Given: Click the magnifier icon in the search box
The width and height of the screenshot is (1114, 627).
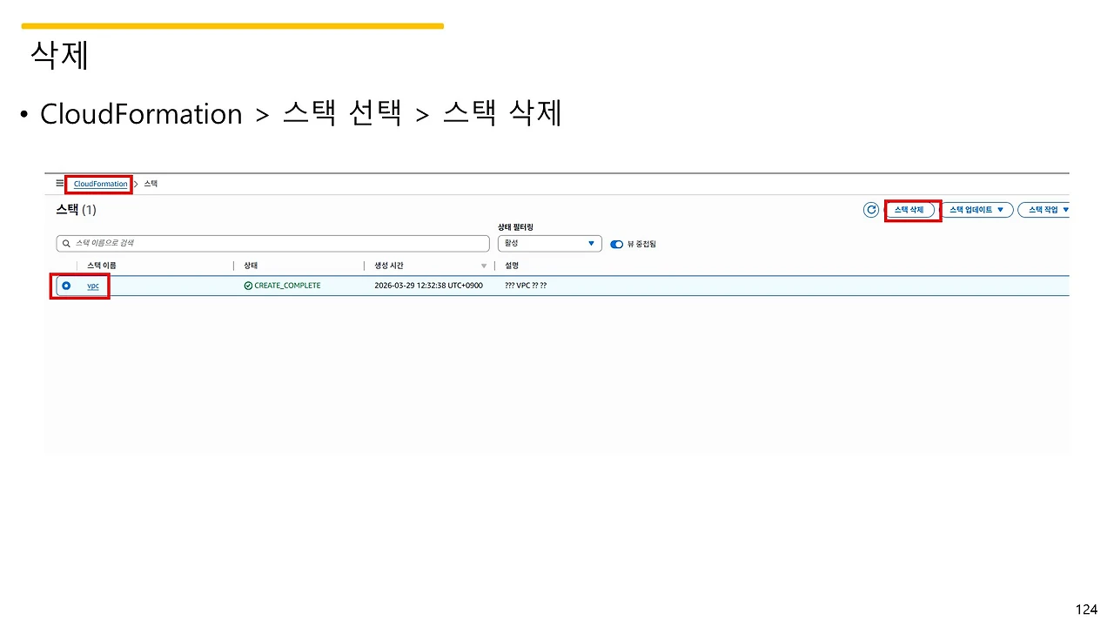Looking at the screenshot, I should 65,243.
